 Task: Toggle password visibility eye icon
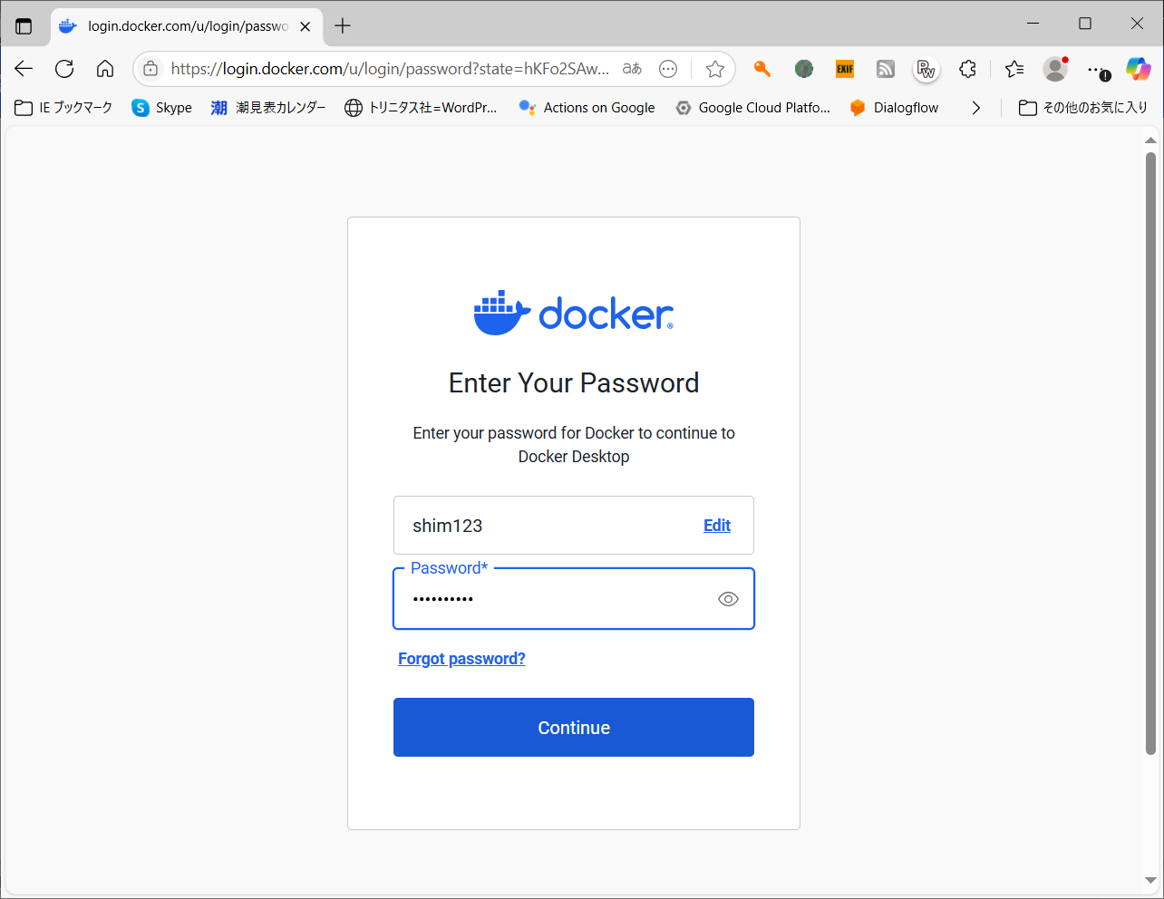coord(728,599)
